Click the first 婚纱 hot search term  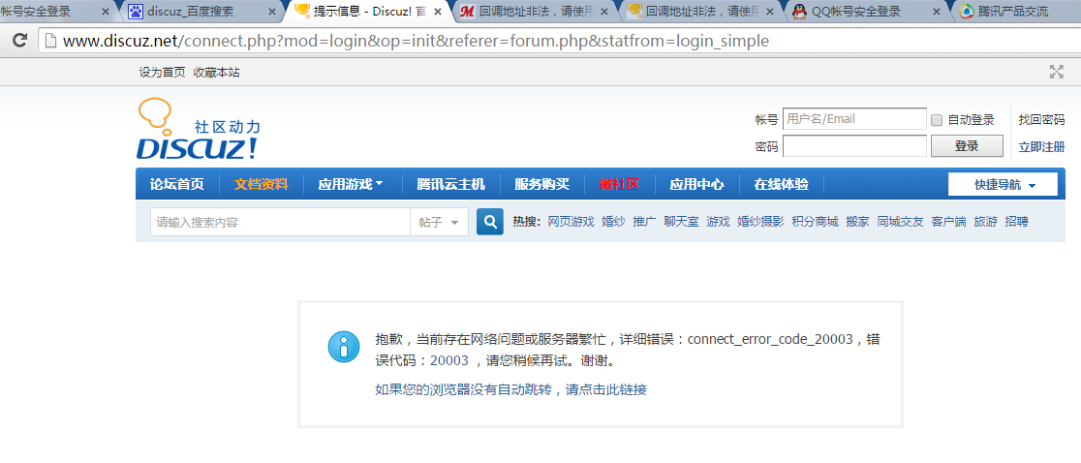(x=613, y=222)
